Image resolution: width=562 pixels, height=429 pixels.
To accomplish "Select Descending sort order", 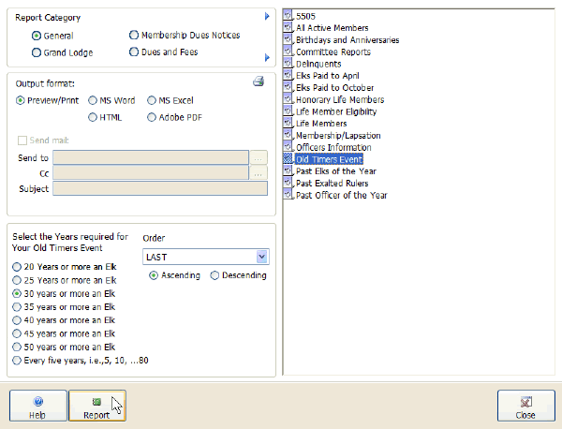I will click(215, 275).
